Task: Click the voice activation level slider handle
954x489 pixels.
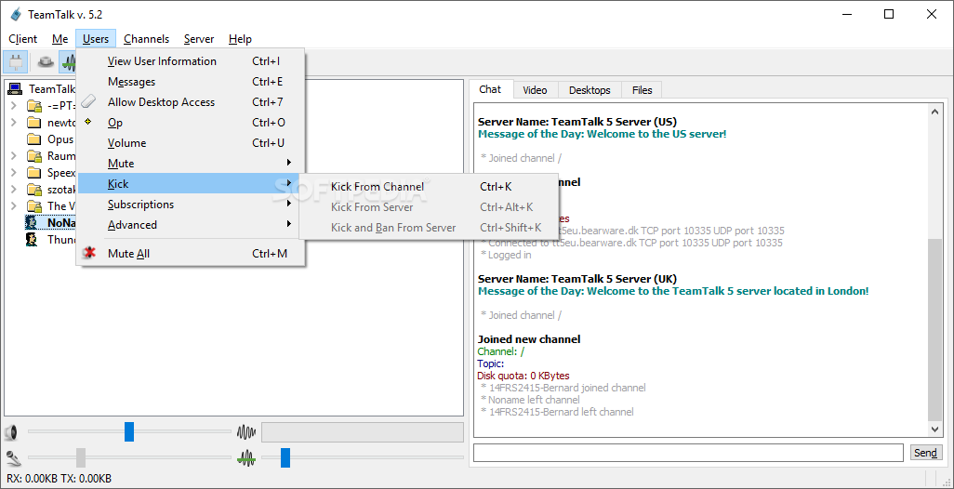Action: (285, 457)
